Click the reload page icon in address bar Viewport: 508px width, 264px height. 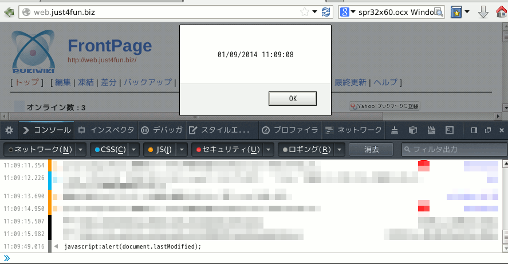(x=326, y=12)
